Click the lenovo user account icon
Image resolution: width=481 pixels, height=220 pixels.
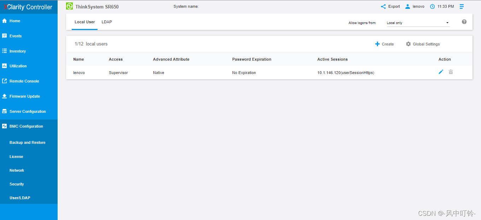point(408,6)
